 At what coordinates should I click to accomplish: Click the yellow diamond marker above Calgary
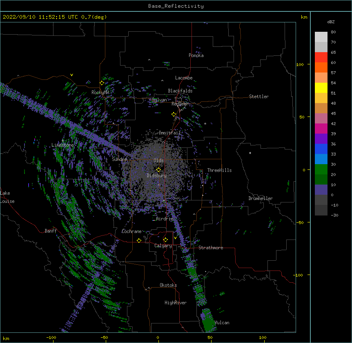pyautogui.click(x=165, y=240)
